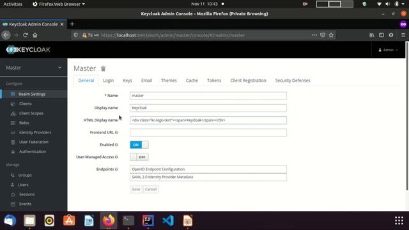Open Firefox Web Browser app menu
This screenshot has width=409, height=230.
pos(59,4)
